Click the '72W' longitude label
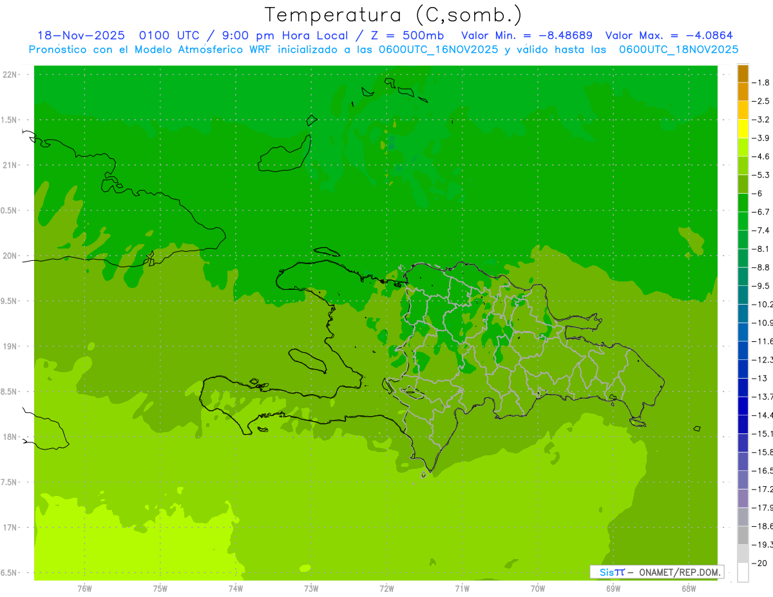The image size is (773, 597). click(386, 588)
